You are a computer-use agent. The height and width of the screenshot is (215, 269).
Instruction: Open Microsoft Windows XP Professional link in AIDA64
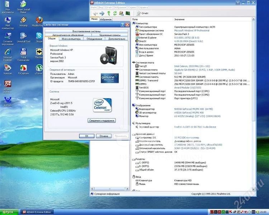click(192, 30)
